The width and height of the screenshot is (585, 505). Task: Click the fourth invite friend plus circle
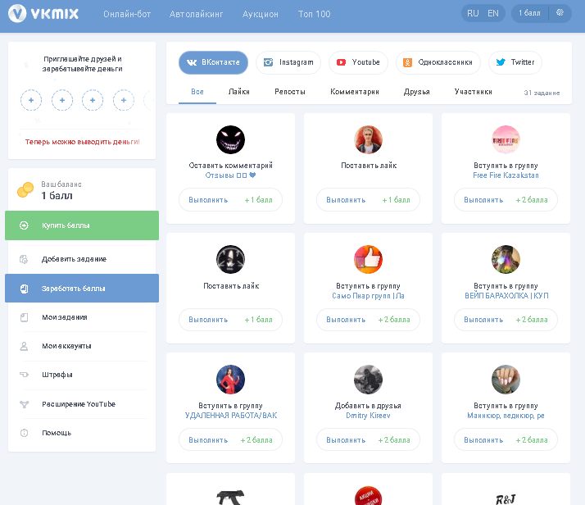coord(124,100)
